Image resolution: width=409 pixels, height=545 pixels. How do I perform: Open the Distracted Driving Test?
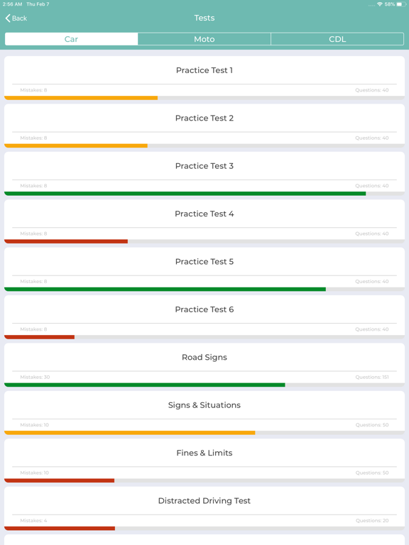click(x=204, y=509)
